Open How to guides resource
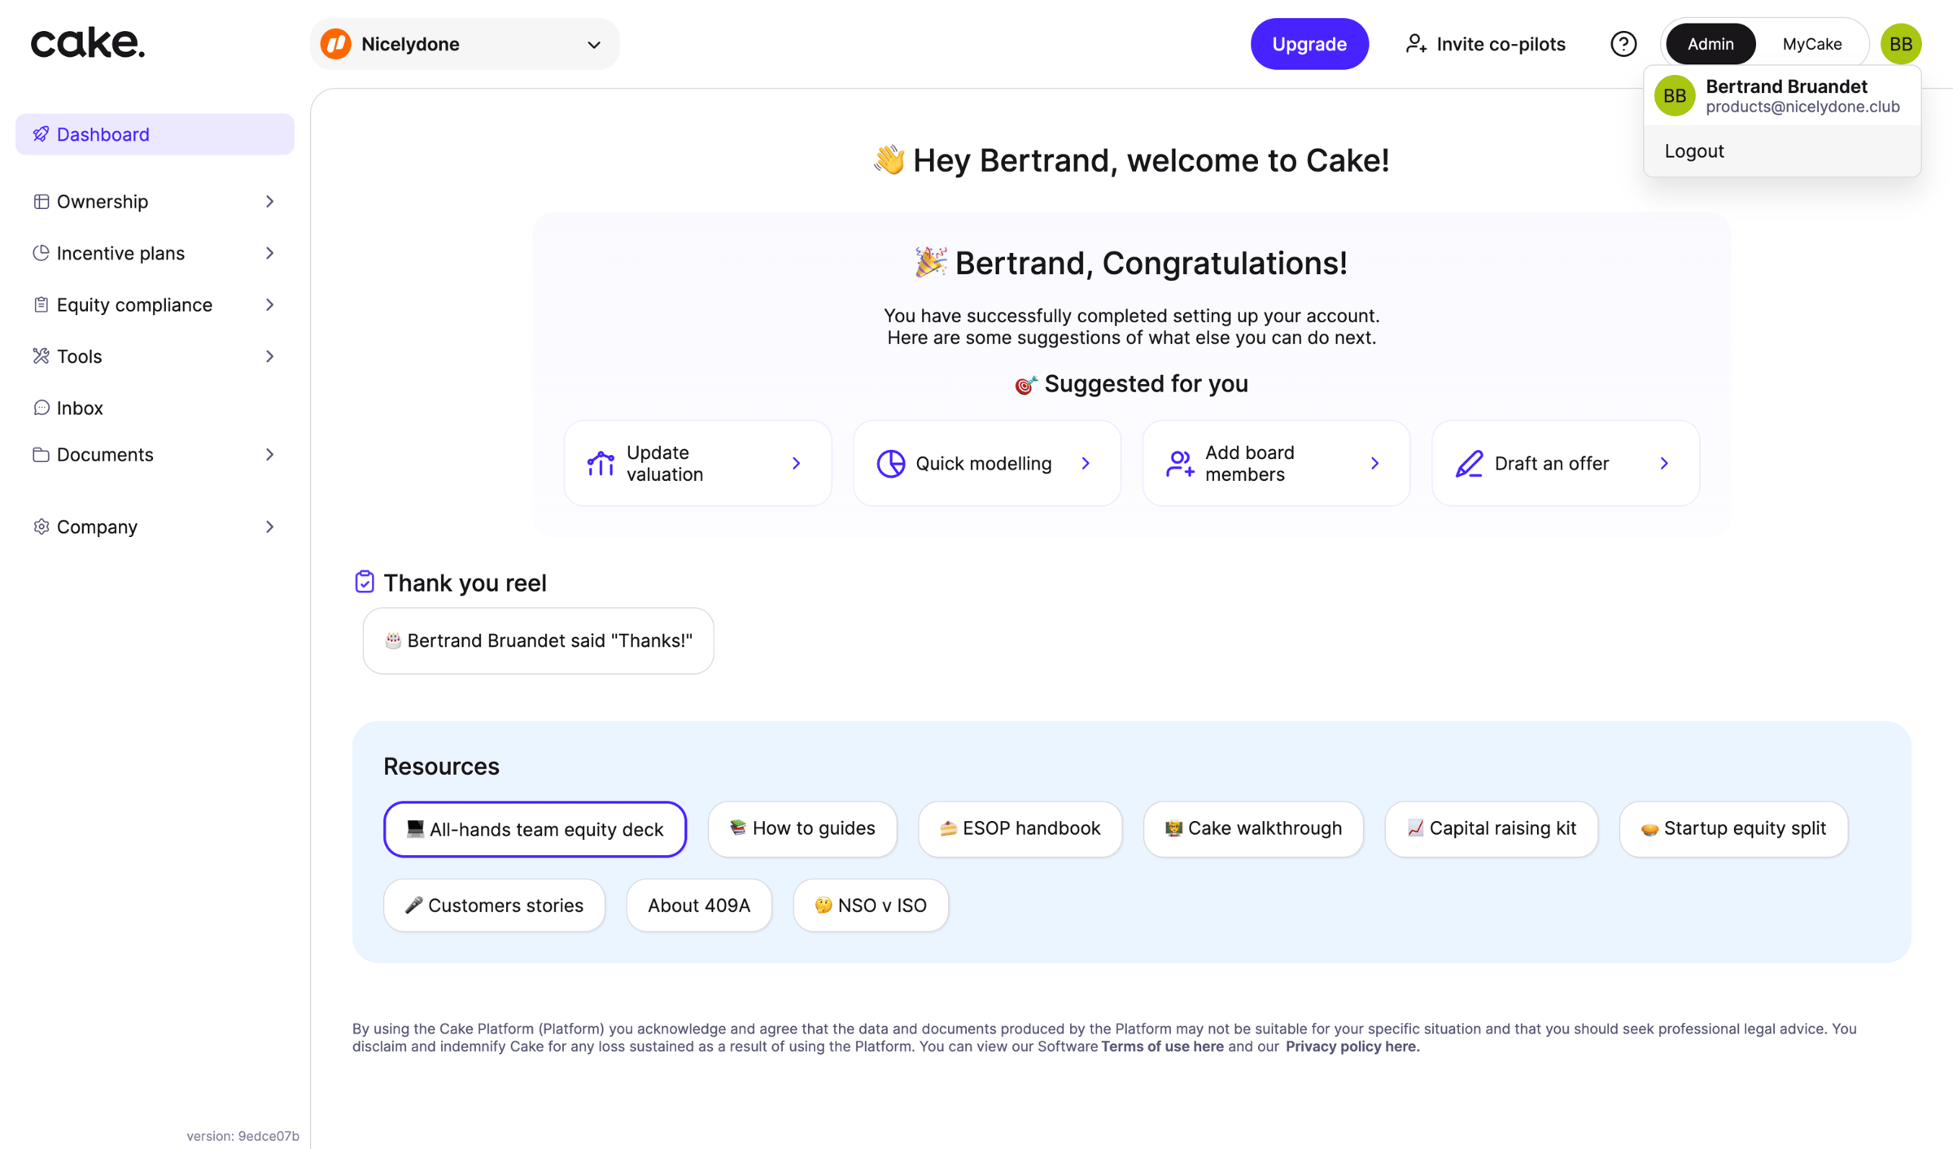1953x1149 pixels. coord(802,828)
